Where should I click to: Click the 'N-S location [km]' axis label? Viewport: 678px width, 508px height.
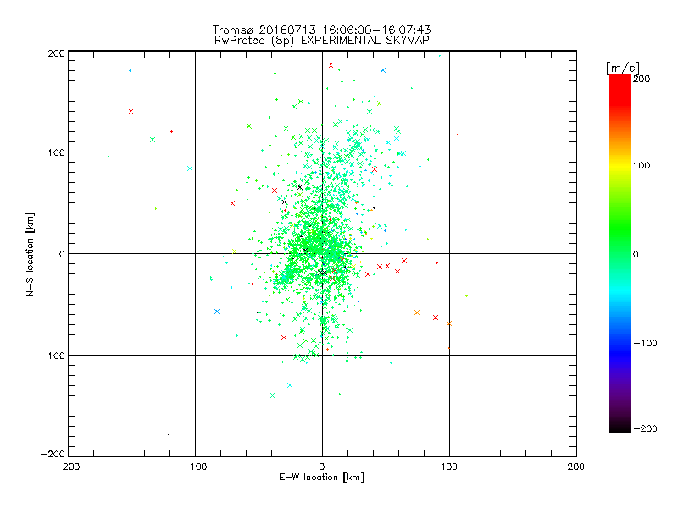tap(30, 254)
